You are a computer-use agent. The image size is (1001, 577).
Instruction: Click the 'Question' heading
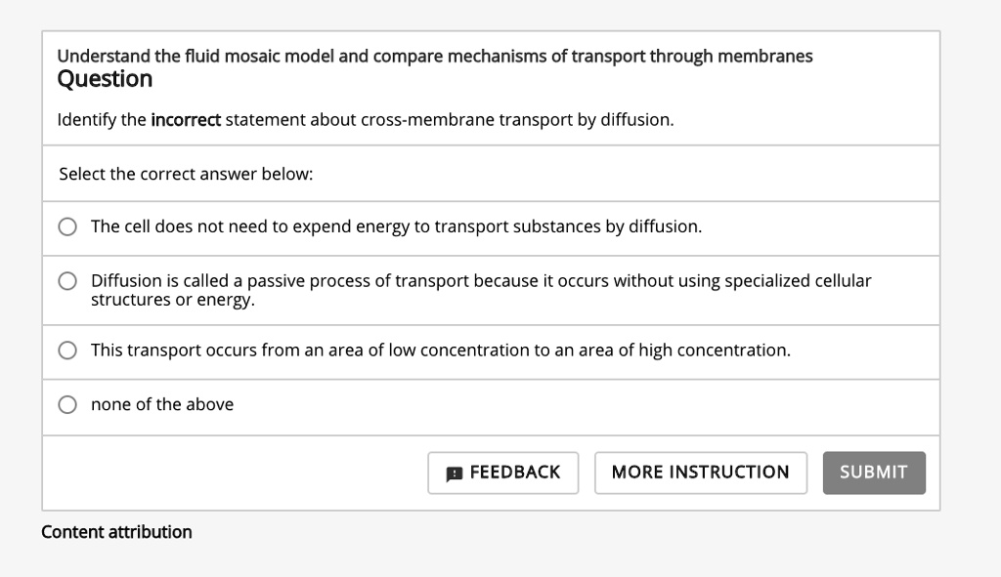pyautogui.click(x=105, y=79)
